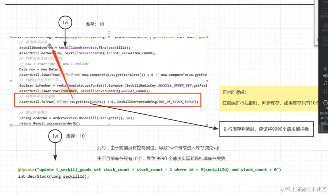Toggle the fullscreen arrows icon in sidebar
This screenshot has height=194, width=328.
point(325,91)
